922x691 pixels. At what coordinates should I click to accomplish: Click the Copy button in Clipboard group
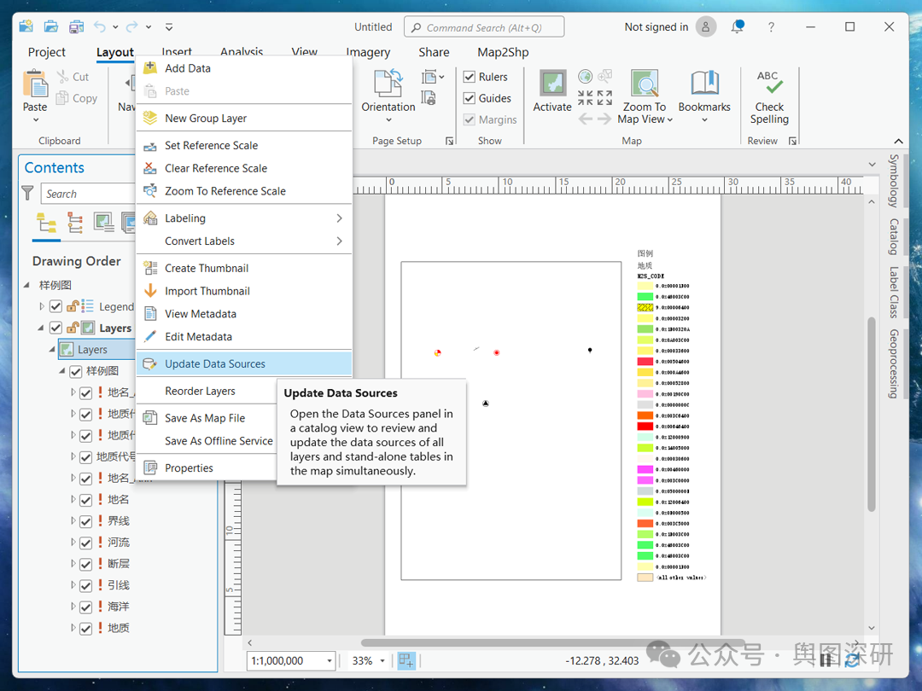tap(77, 98)
